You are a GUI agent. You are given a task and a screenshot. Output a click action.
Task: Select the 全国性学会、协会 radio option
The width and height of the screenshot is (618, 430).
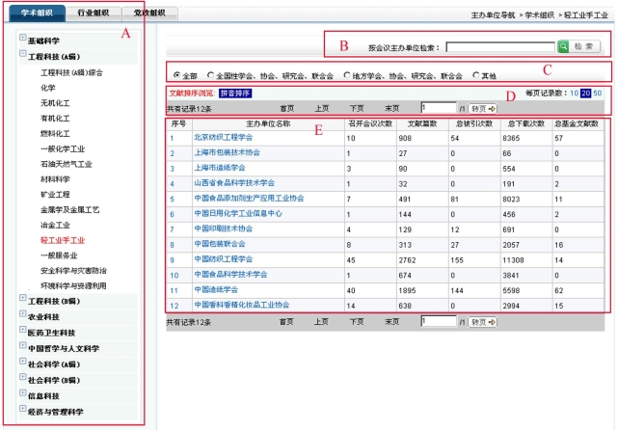210,74
